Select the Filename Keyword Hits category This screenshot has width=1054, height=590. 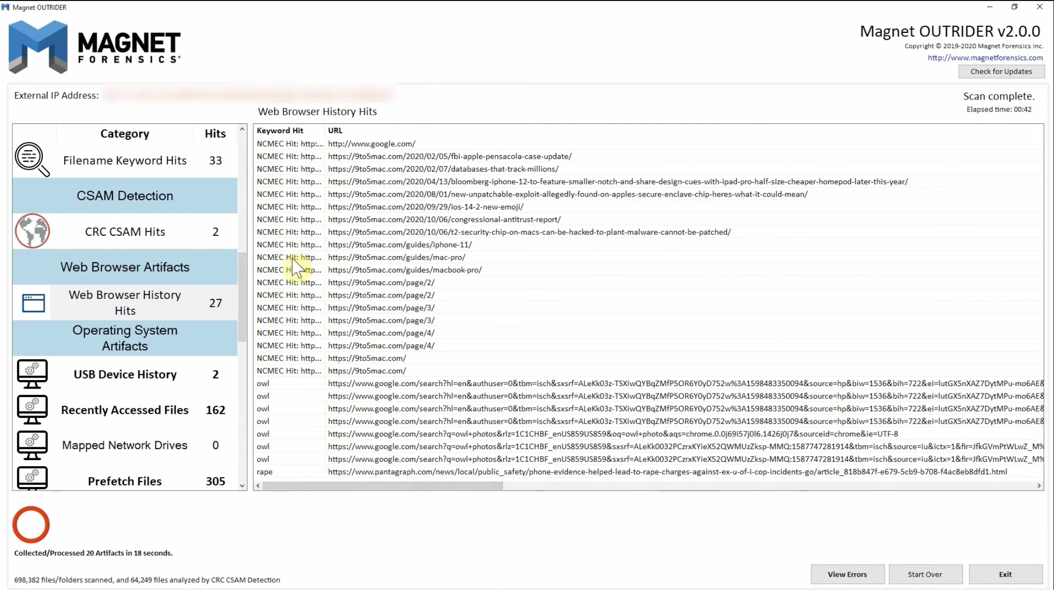pos(125,160)
